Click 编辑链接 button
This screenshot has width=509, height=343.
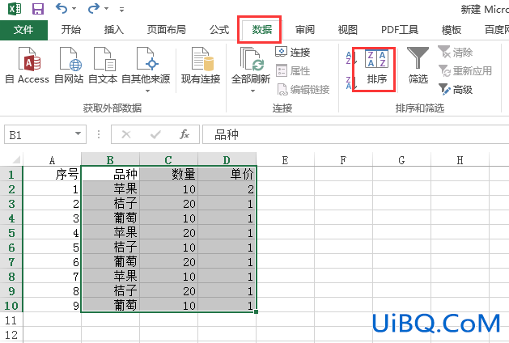pyautogui.click(x=303, y=89)
